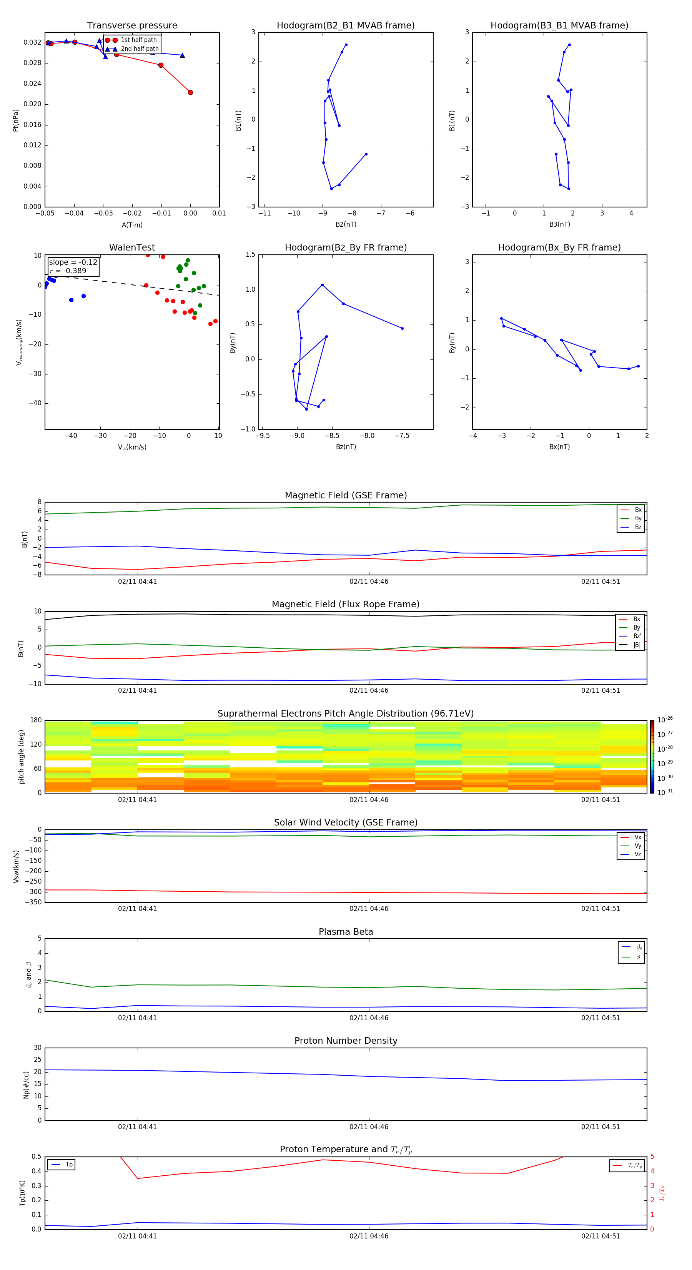Click the 'r = -0.389' annotation
692x1270 pixels.
tap(68, 271)
